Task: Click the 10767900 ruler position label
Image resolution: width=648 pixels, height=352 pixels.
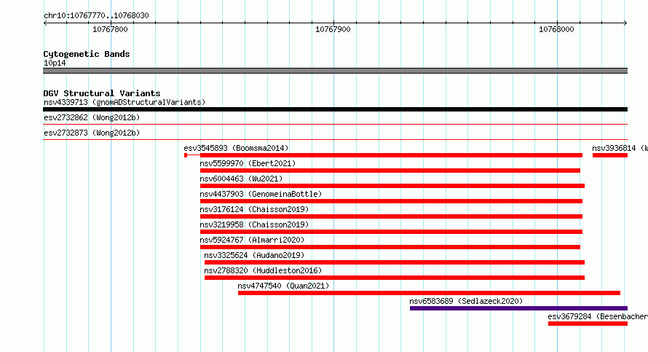Action: point(333,29)
